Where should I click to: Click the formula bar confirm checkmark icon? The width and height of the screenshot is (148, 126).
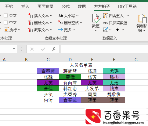(43, 49)
